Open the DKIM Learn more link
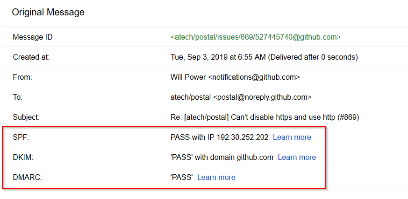The image size is (408, 199). coord(297,157)
